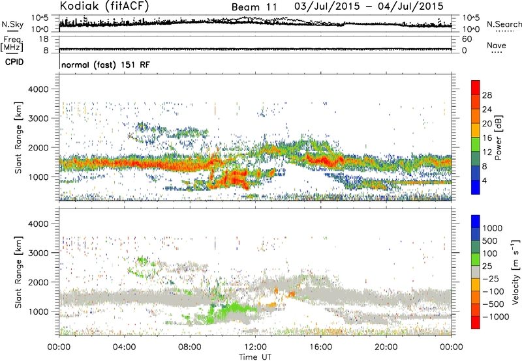This screenshot has width=522, height=361.
Task: Click the '-100' velocity colorbar label
Action: click(x=493, y=291)
